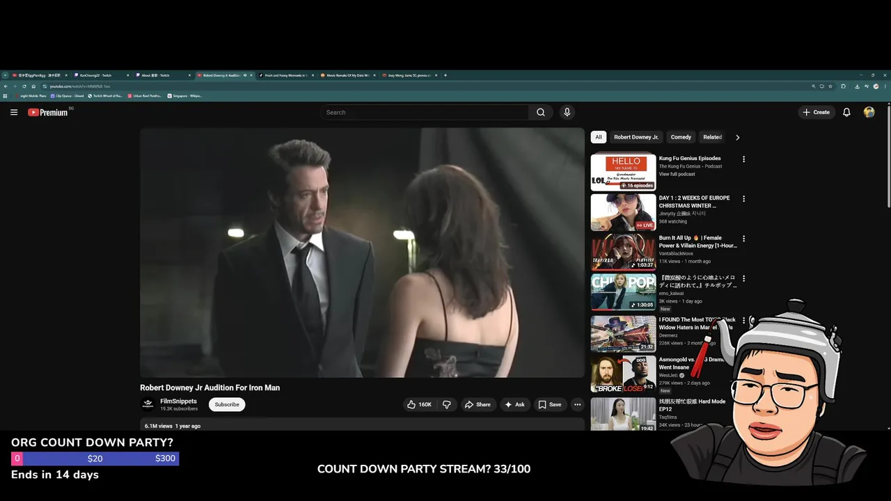Screen dimensions: 891x501
Task: Click the page vertical scrollbar
Action: tap(888, 157)
